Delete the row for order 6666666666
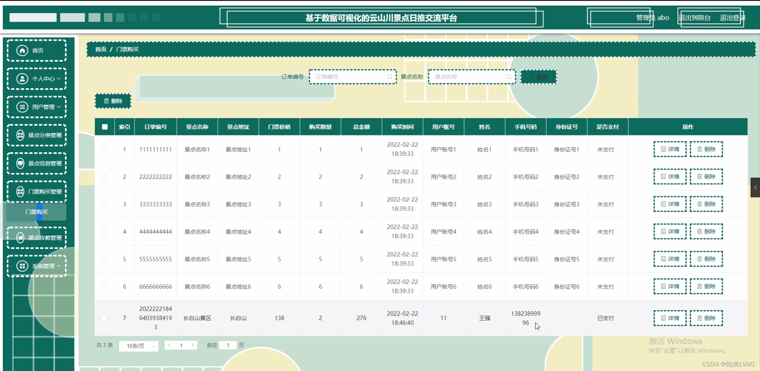This screenshot has width=760, height=371. (x=706, y=286)
